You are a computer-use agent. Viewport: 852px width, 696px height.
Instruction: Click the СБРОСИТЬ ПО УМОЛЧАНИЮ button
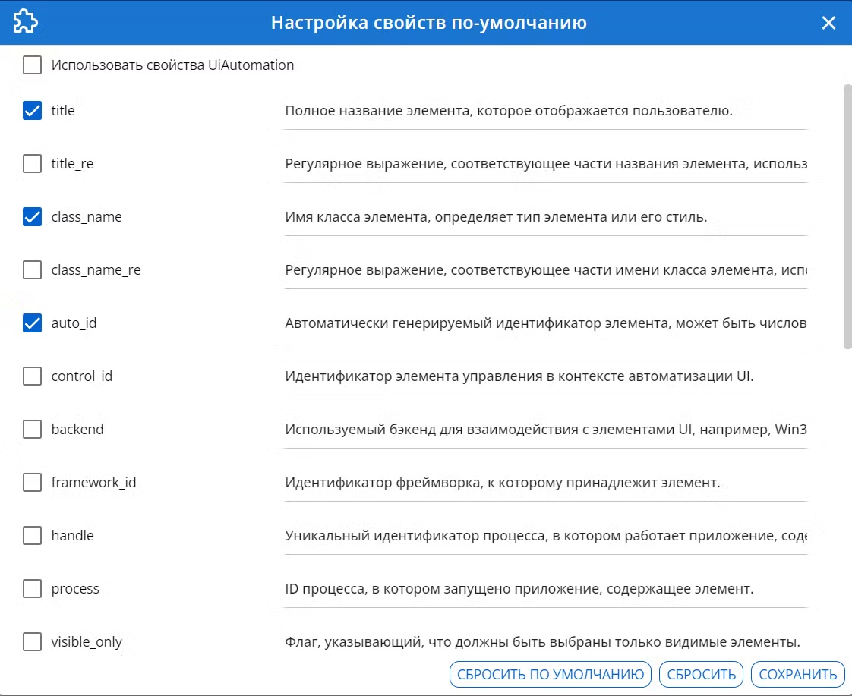point(551,674)
